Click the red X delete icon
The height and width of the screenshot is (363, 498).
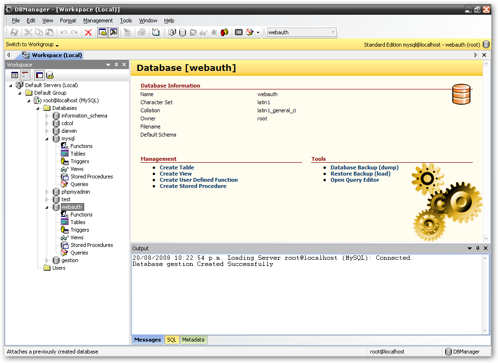[x=88, y=32]
